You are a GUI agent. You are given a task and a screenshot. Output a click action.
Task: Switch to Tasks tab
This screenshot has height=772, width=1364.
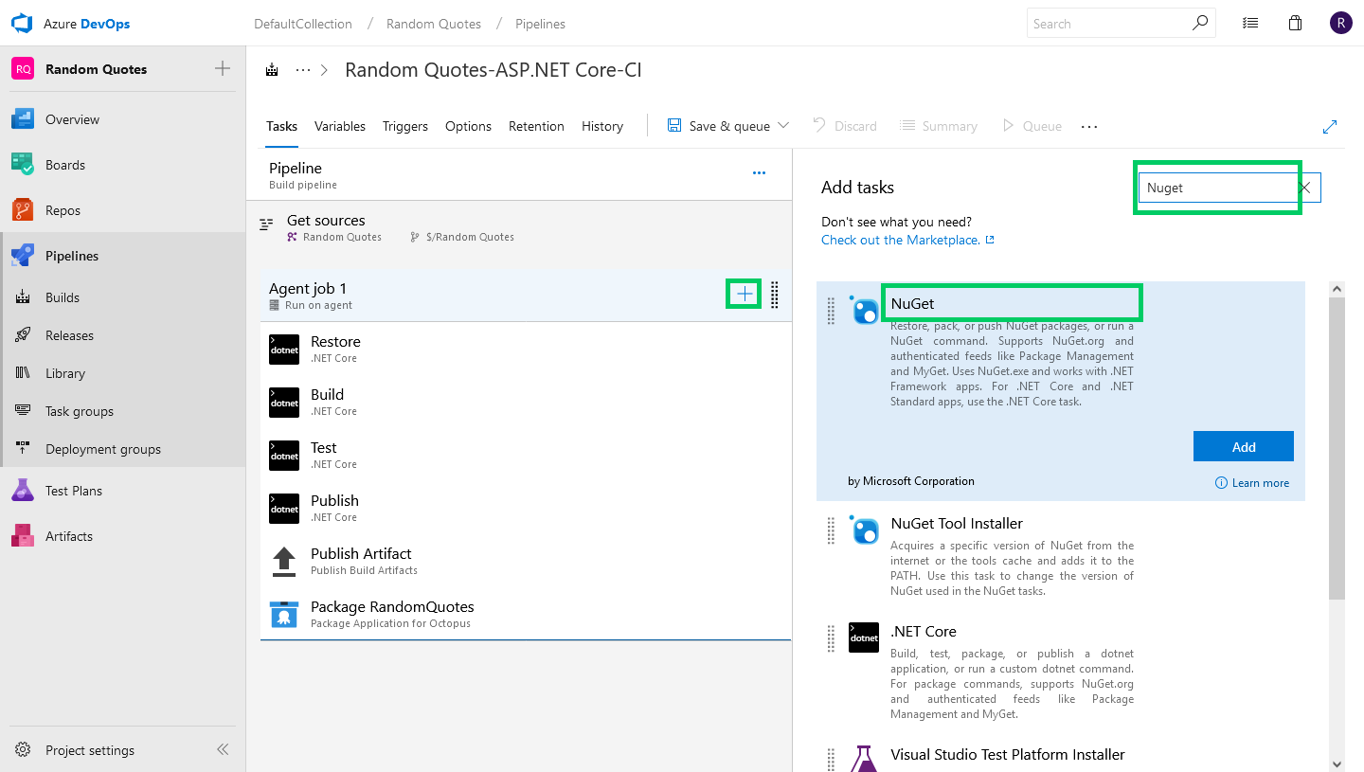tap(281, 126)
